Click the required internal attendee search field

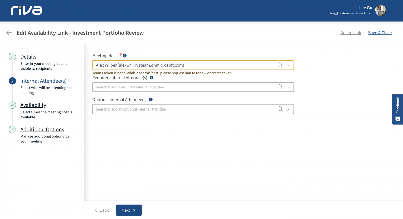pos(193,87)
